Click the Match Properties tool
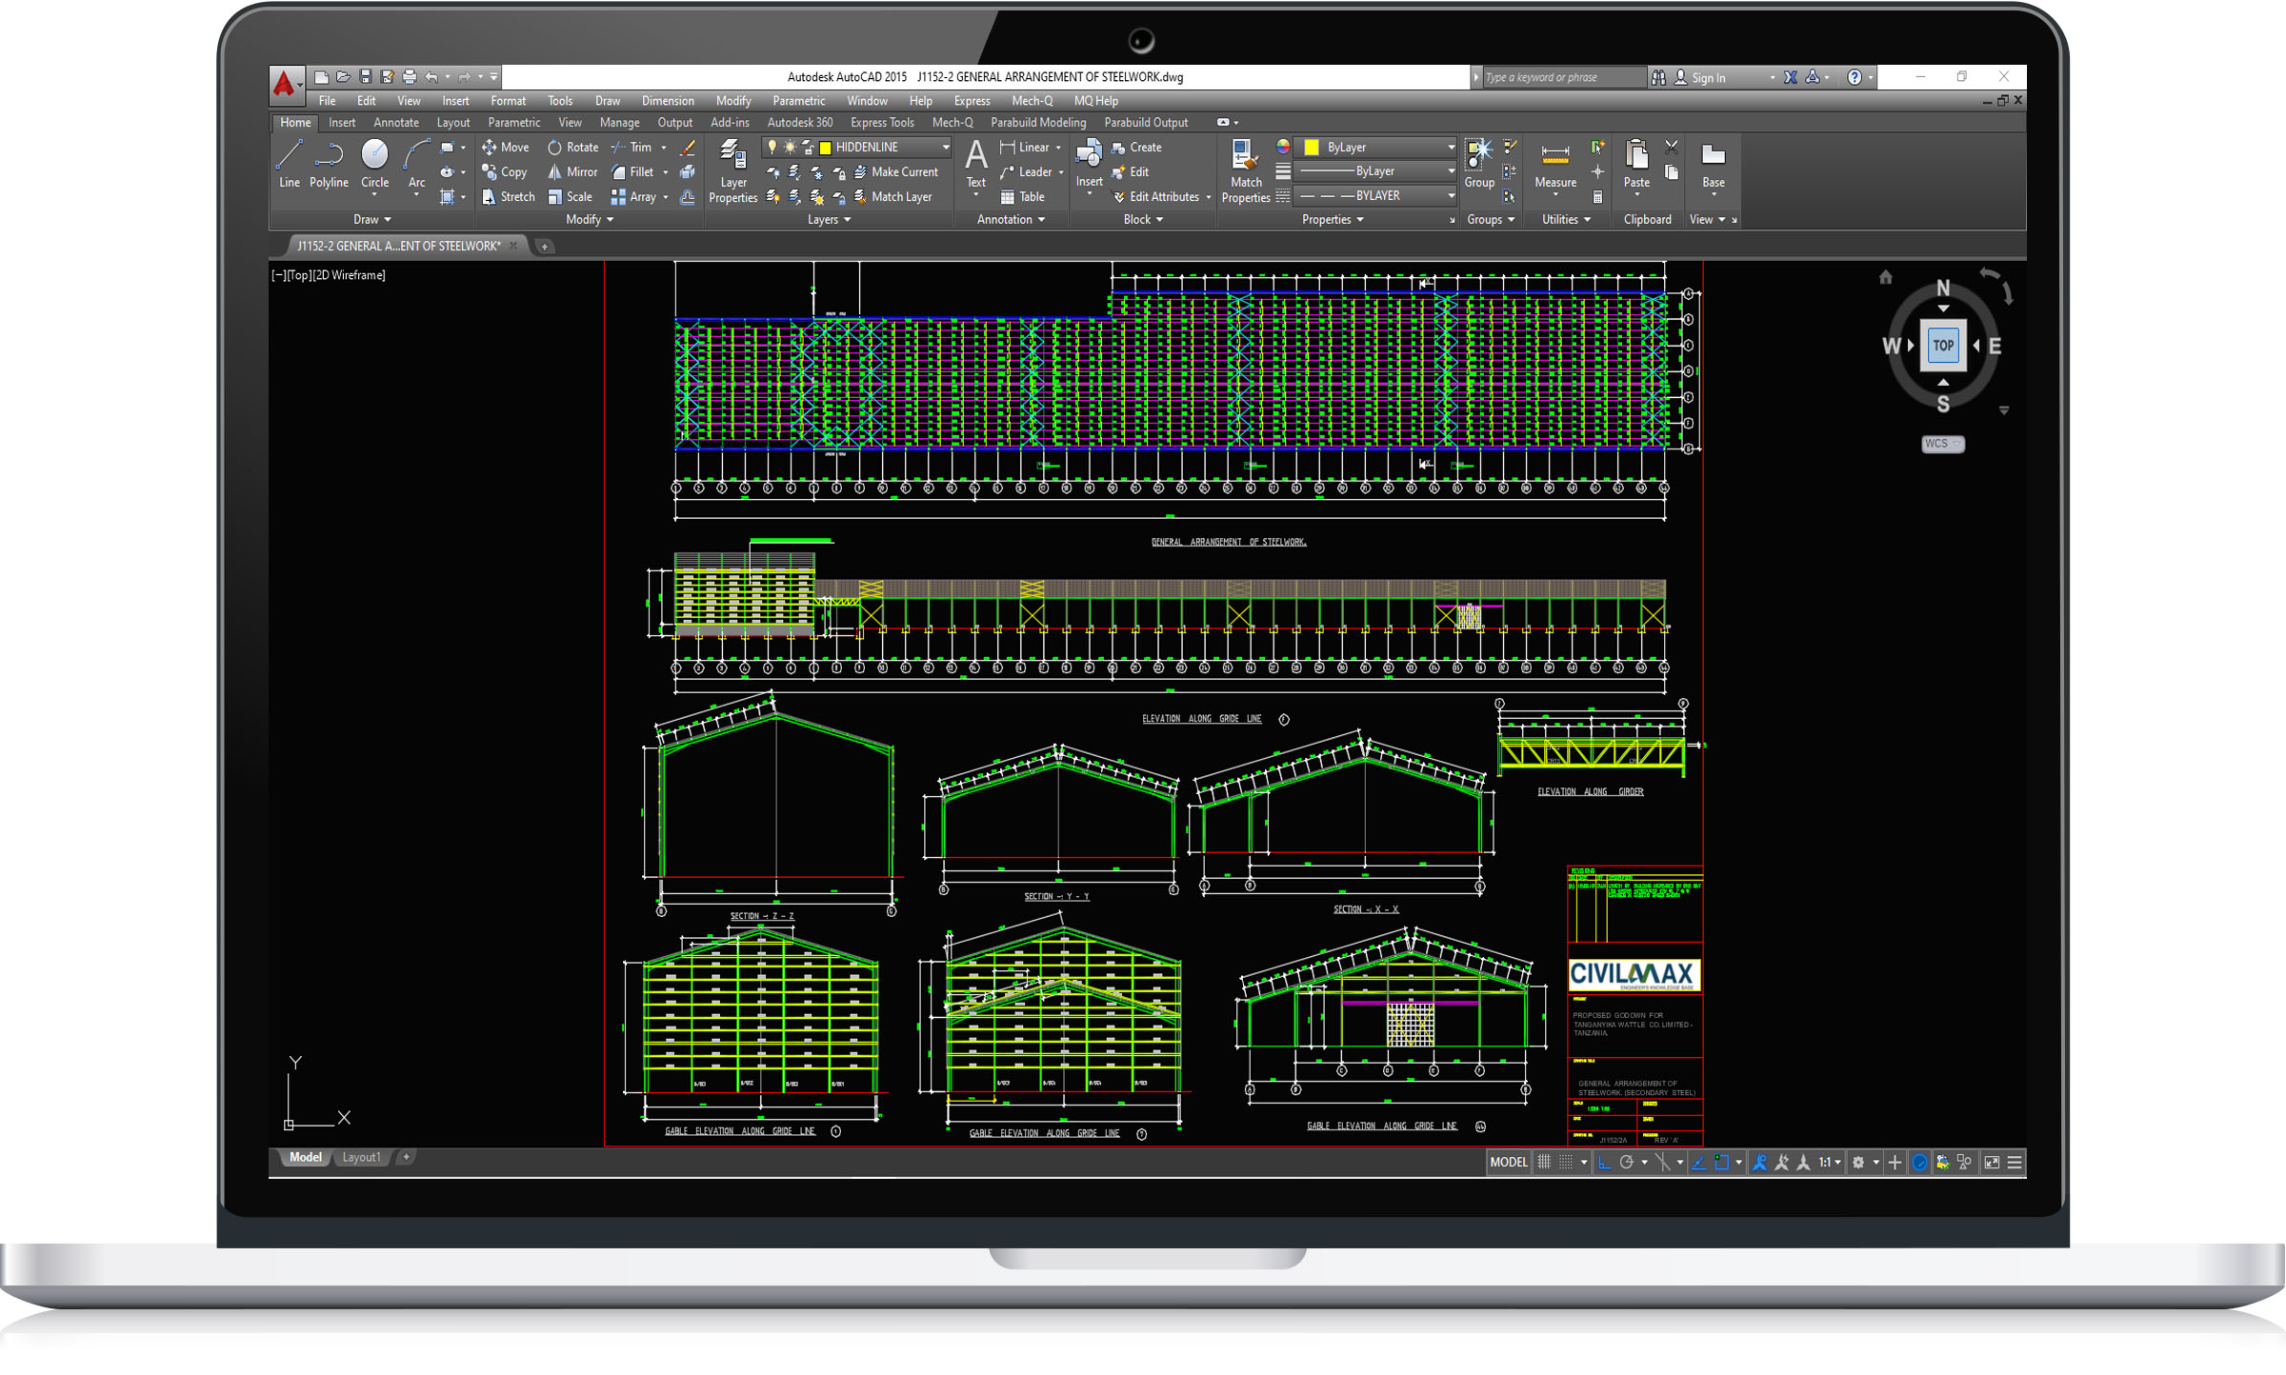This screenshot has height=1375, width=2286. pos(1245,169)
